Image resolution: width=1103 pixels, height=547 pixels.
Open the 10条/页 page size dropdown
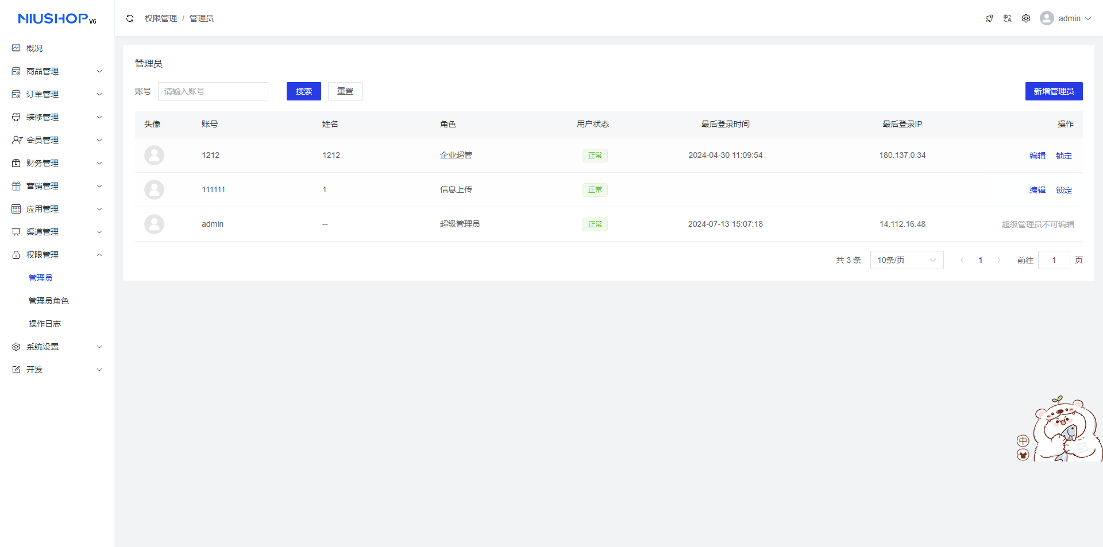tap(907, 260)
